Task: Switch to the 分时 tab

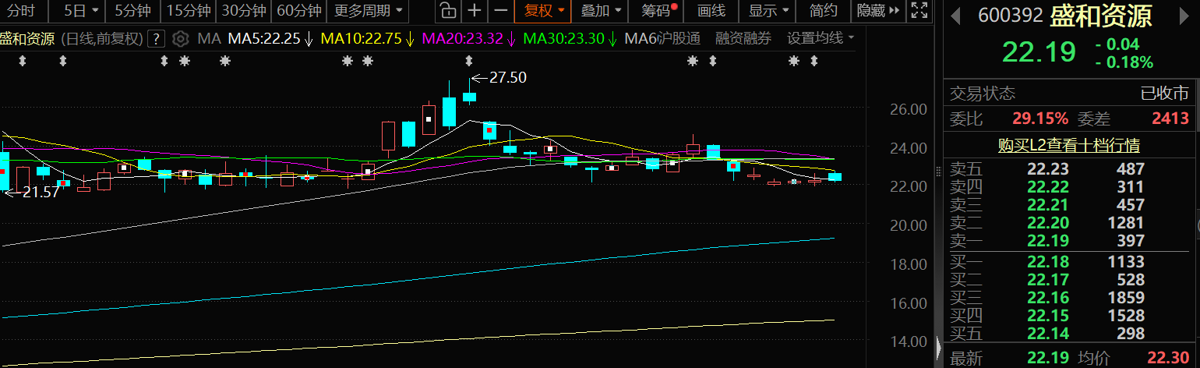Action: click(x=23, y=11)
